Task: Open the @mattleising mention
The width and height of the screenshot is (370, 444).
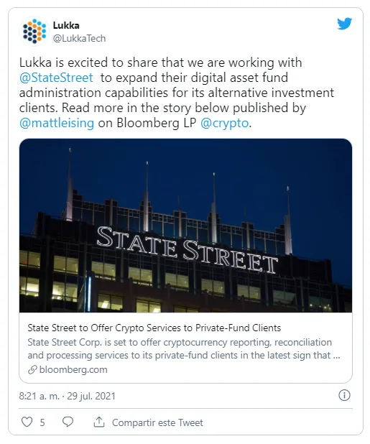Action: point(57,123)
